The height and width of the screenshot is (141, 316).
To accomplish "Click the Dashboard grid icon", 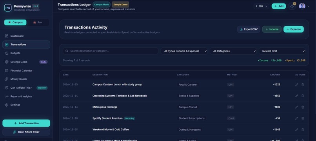I will tap(7, 36).
